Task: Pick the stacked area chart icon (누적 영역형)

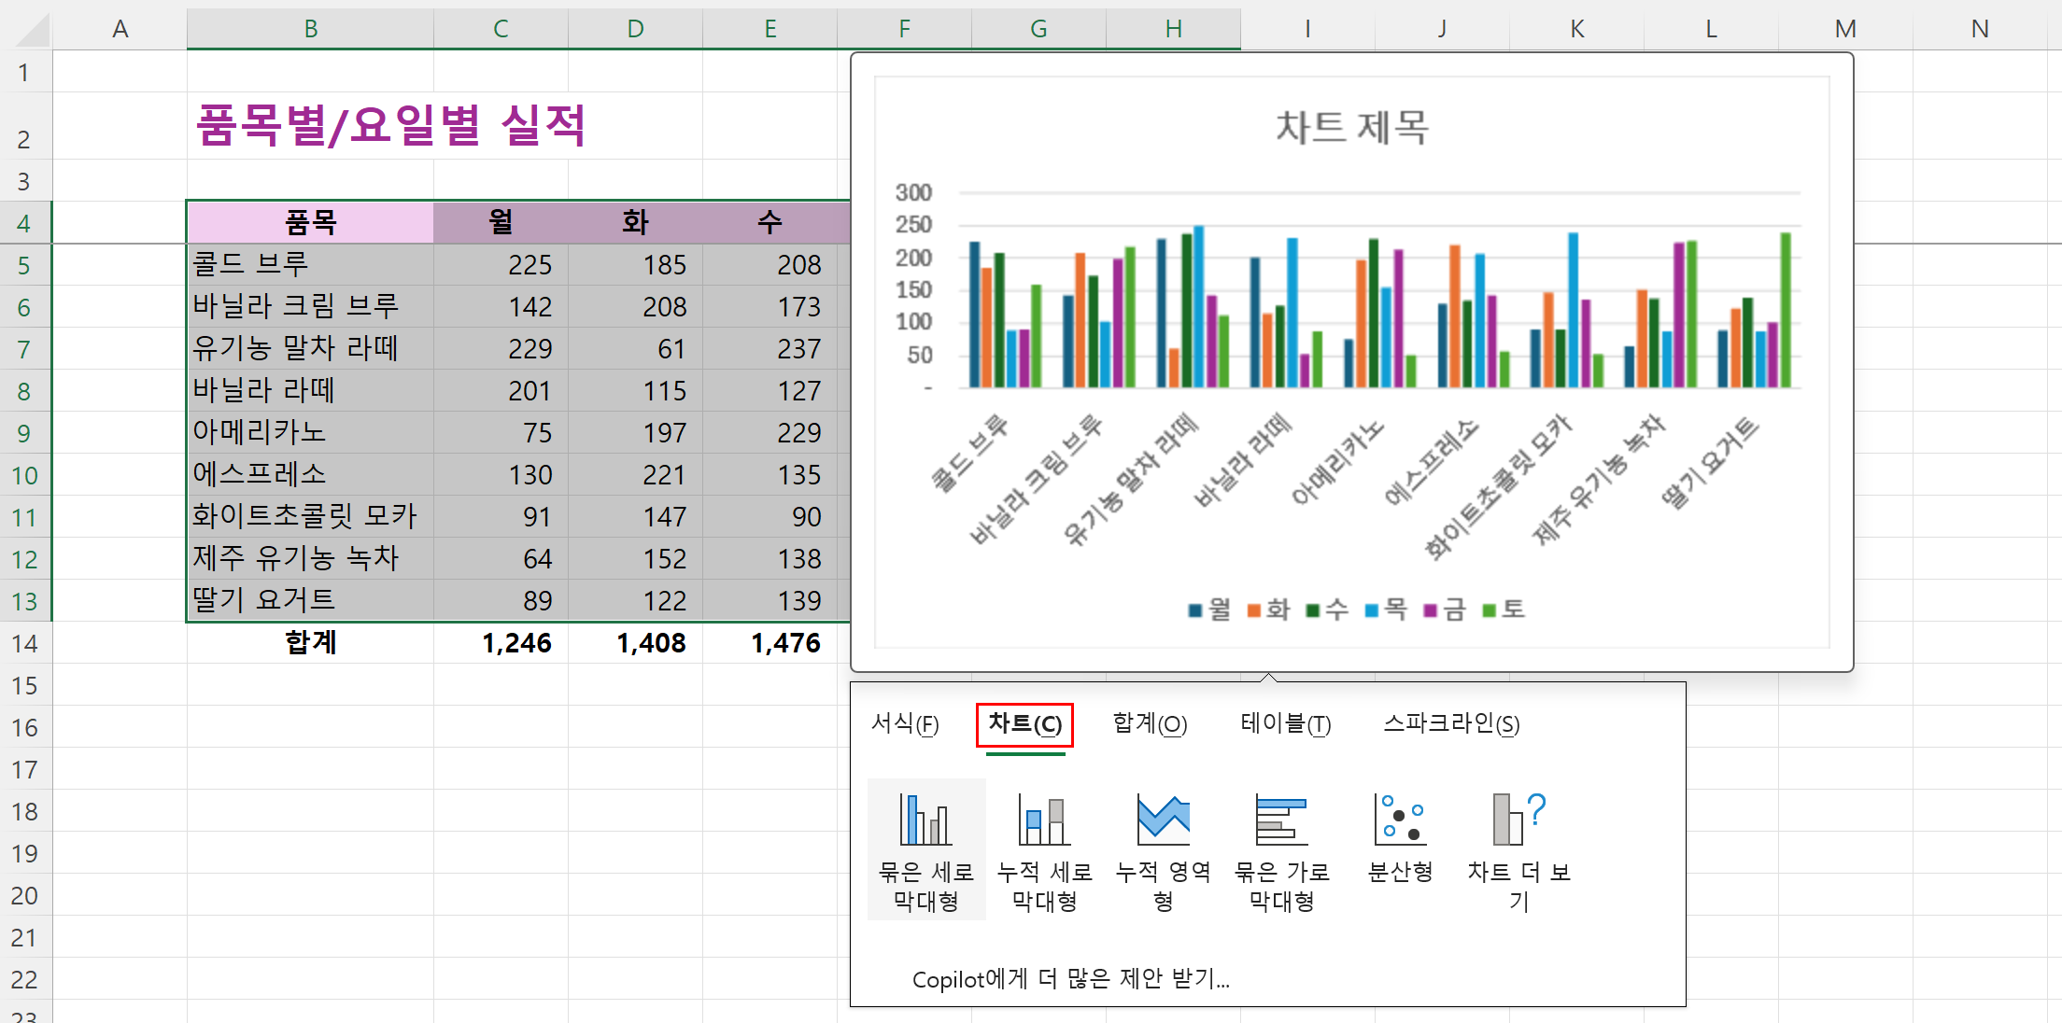Action: click(1163, 820)
